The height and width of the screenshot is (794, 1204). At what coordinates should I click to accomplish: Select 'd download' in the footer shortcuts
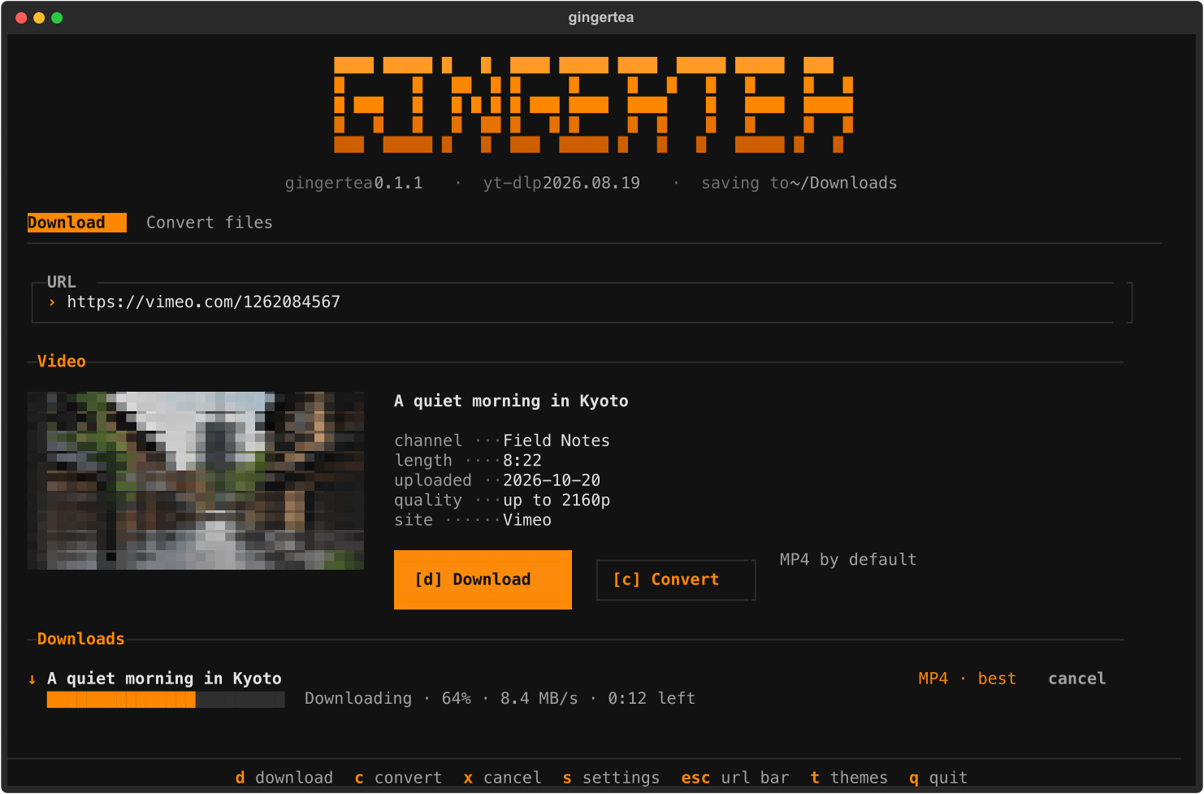point(284,778)
